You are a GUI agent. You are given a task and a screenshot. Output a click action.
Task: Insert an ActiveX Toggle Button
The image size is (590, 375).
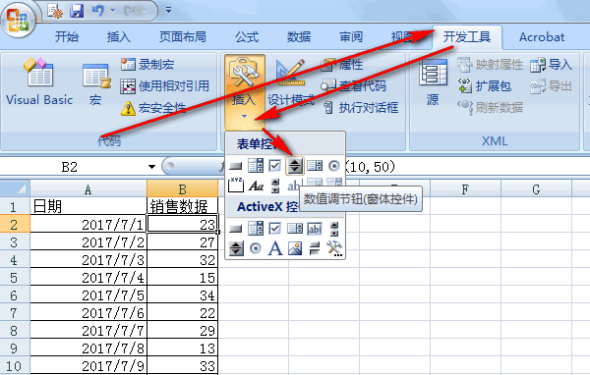pos(315,248)
